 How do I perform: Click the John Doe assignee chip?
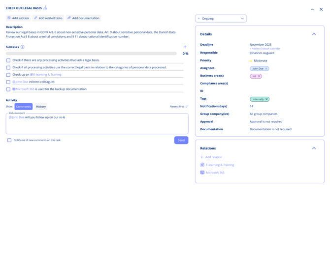click(x=260, y=69)
